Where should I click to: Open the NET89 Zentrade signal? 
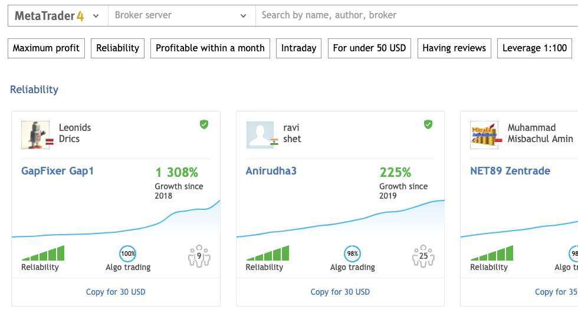coord(510,171)
